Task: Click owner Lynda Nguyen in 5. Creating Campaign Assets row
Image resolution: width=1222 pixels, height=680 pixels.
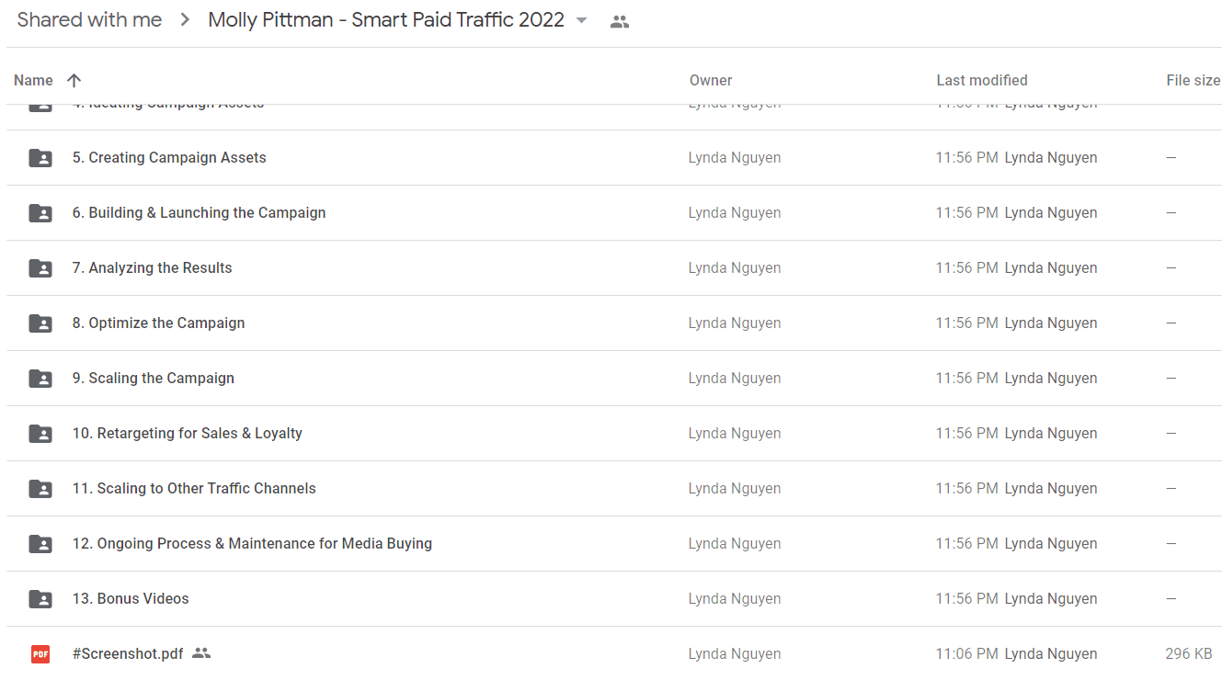Action: 735,157
